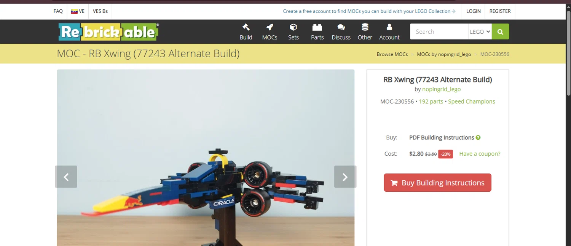Show the next MOC photo
The height and width of the screenshot is (246, 571).
point(345,177)
